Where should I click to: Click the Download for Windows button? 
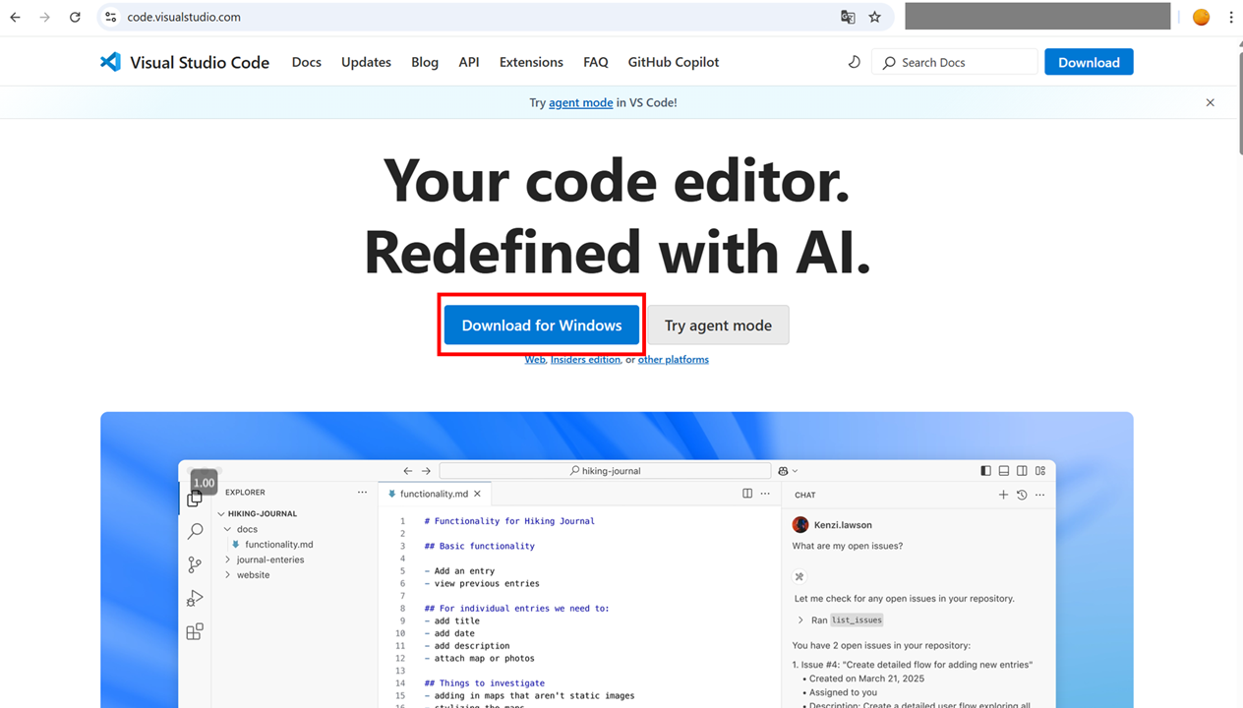click(x=542, y=324)
